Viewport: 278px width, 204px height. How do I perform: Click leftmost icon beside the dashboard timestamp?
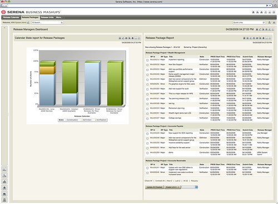tap(257, 29)
